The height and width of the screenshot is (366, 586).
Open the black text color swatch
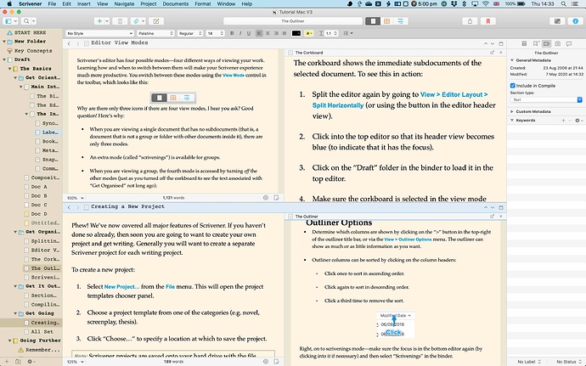coord(296,33)
